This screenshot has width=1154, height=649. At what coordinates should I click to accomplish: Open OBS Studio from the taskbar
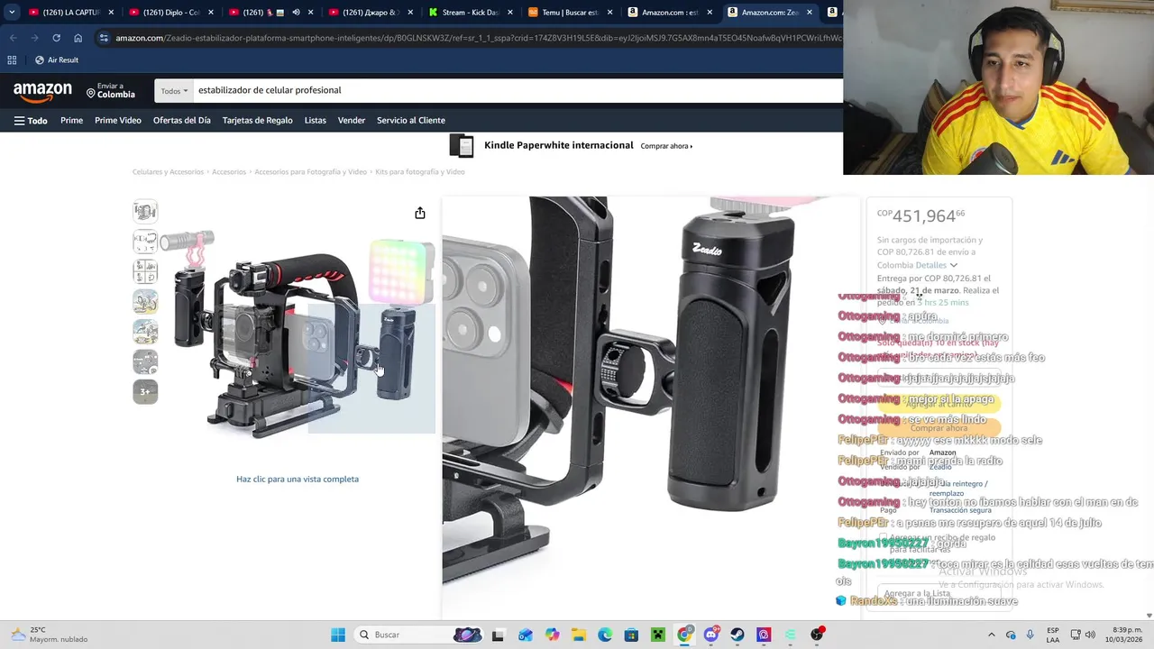(x=817, y=635)
